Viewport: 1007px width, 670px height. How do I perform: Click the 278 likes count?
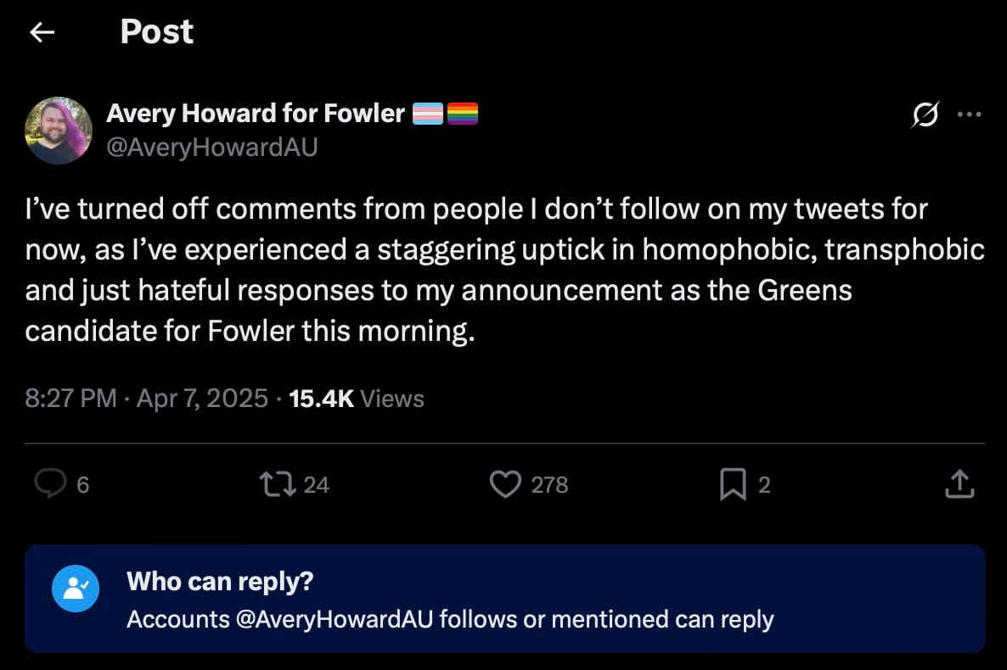click(x=549, y=485)
